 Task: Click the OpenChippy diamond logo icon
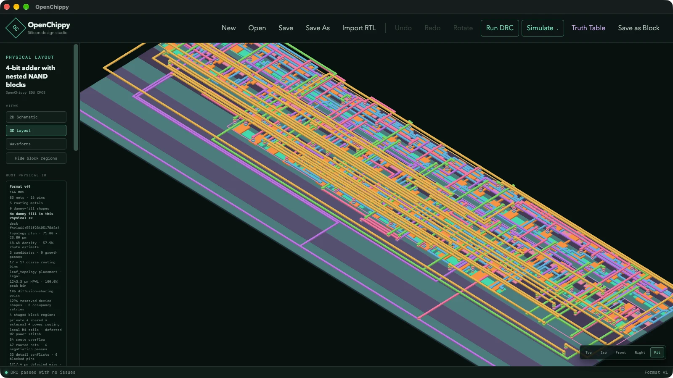(x=16, y=28)
